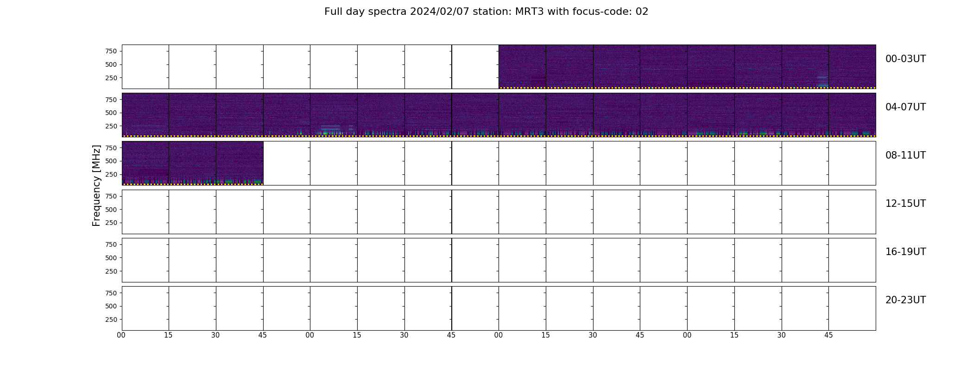Click the 750 tick label in the 08-11UT row
Image resolution: width=973 pixels, height=371 pixels.
point(111,147)
